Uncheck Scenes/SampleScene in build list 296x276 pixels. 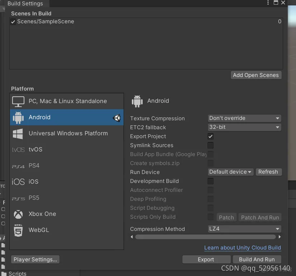(13, 22)
